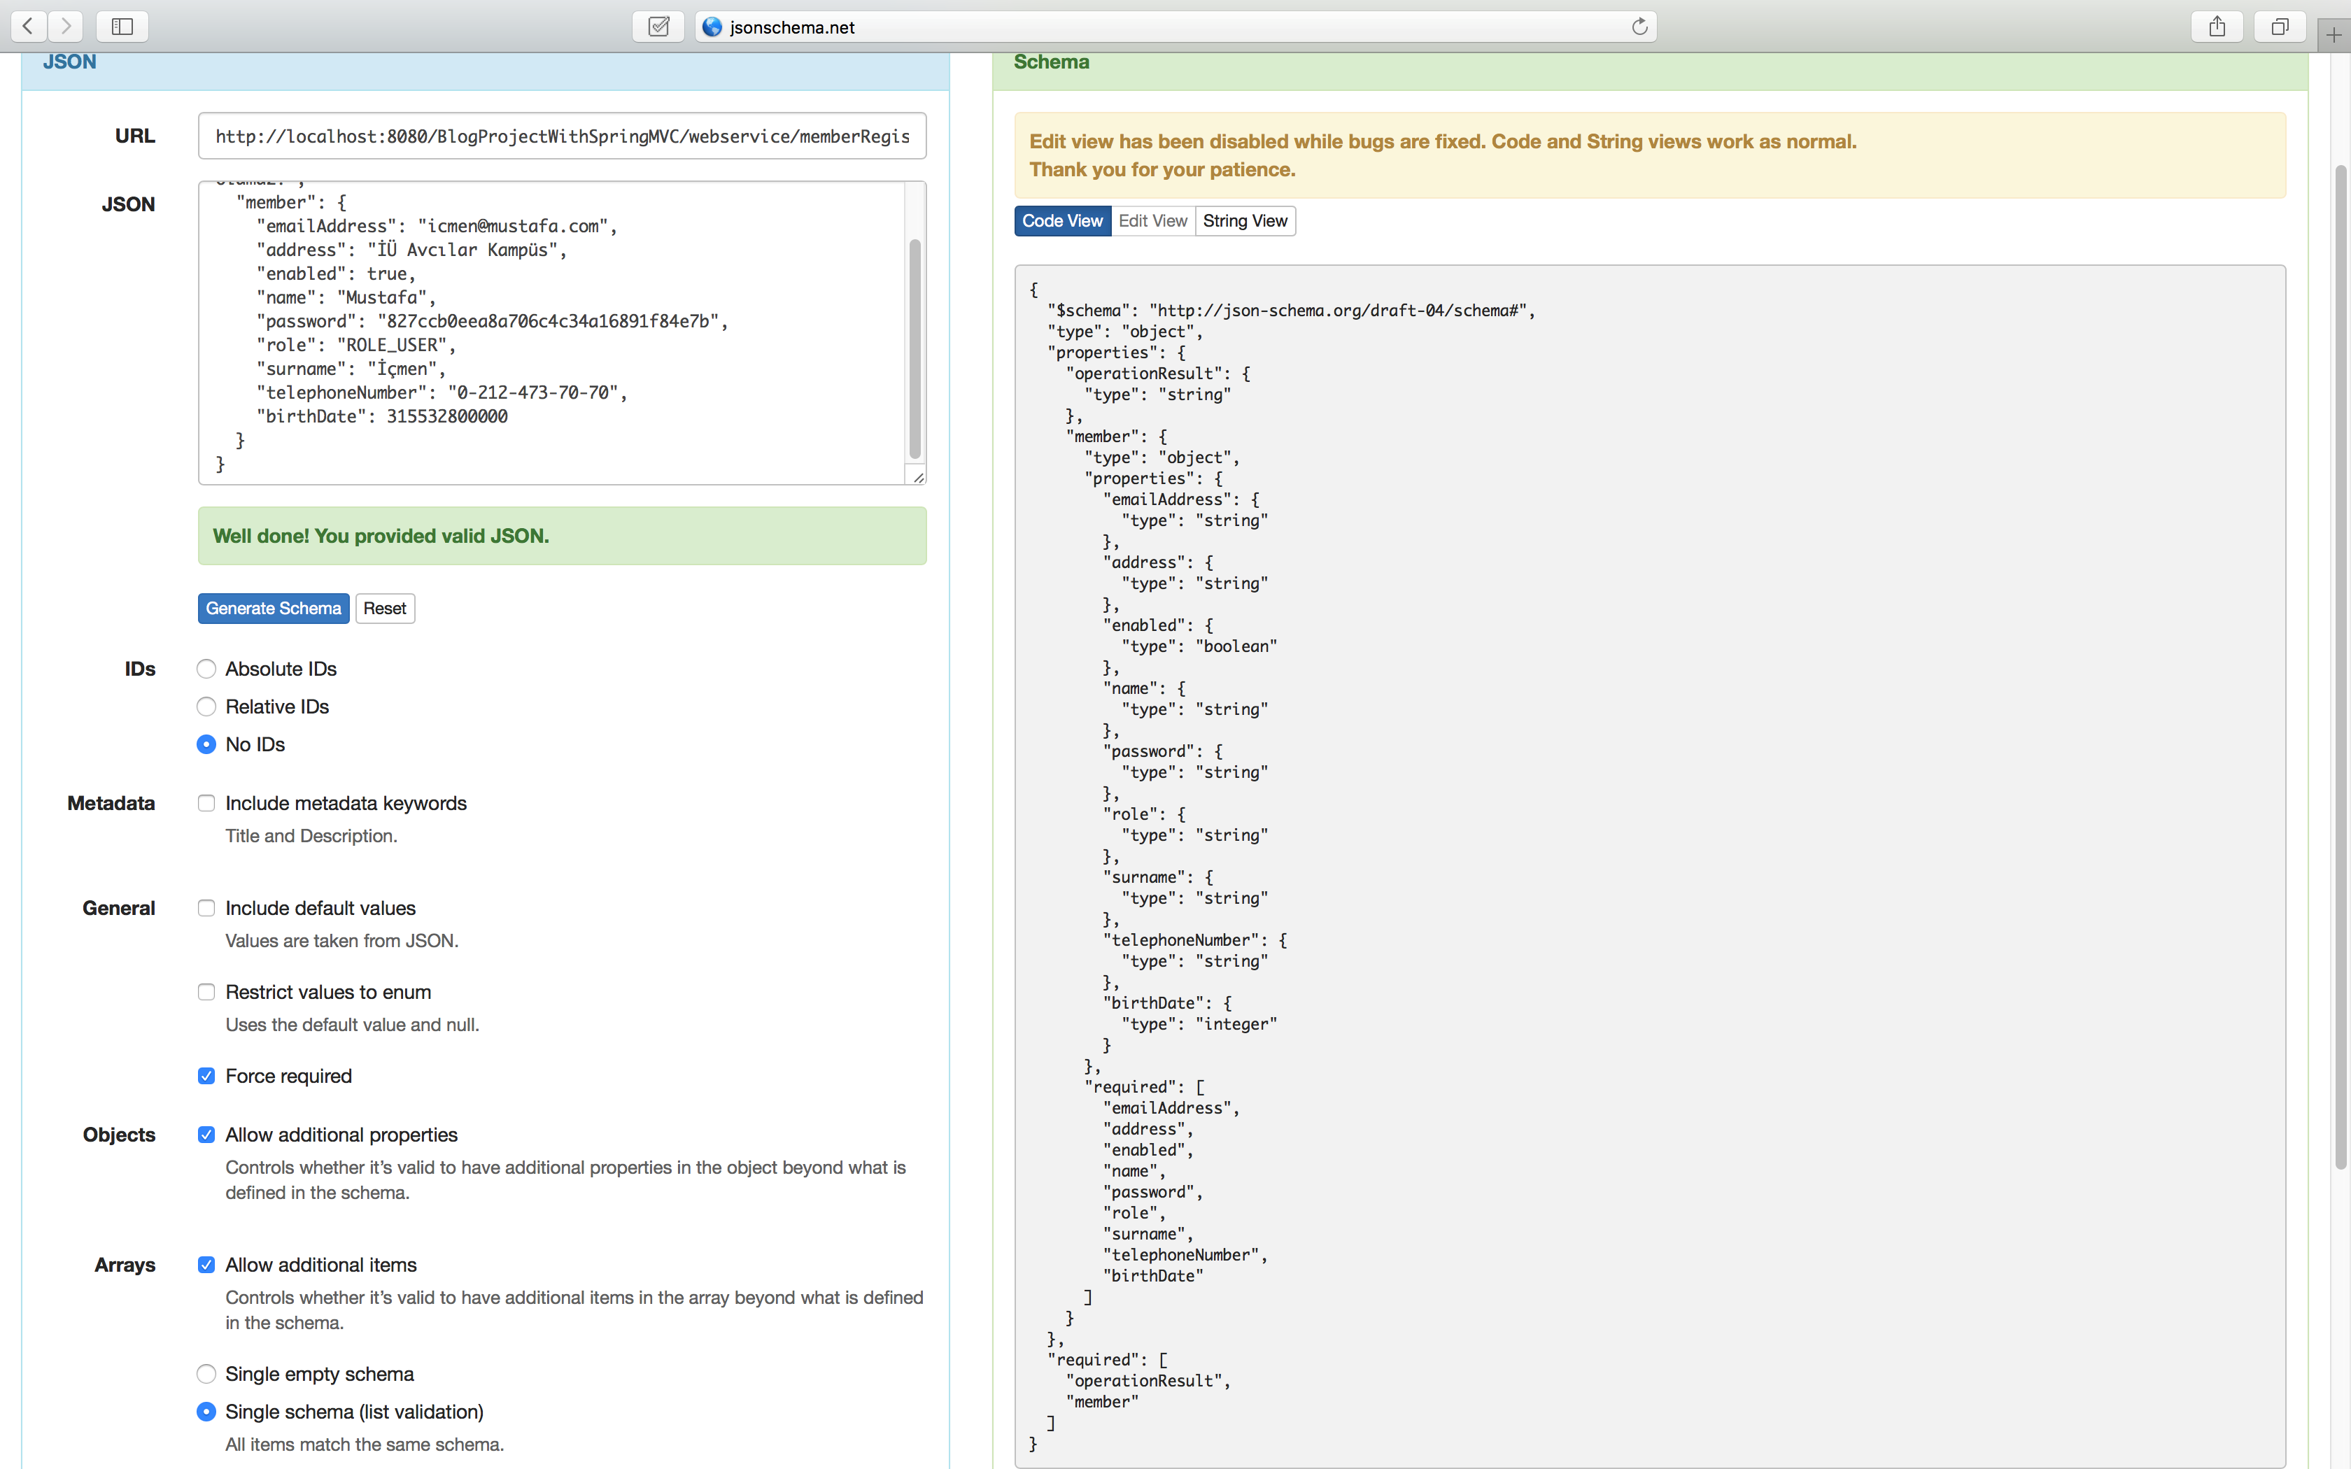Show all tabs overview icon
This screenshot has width=2351, height=1469.
[x=2280, y=27]
